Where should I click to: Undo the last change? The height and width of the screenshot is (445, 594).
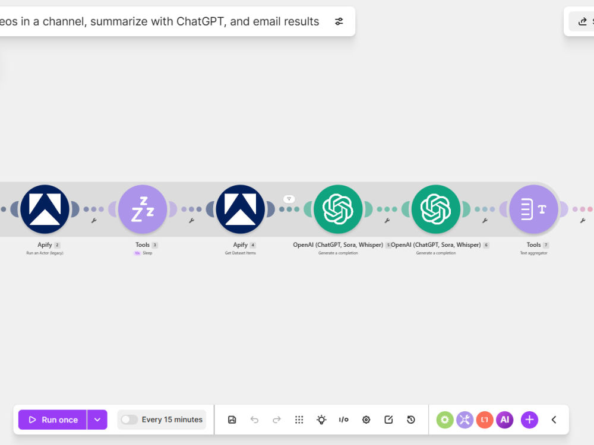254,419
